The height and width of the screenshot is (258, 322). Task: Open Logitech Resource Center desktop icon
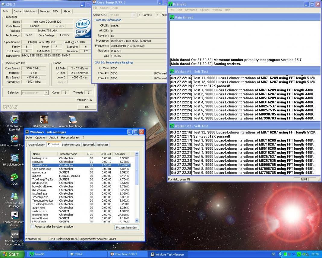click(x=14, y=215)
